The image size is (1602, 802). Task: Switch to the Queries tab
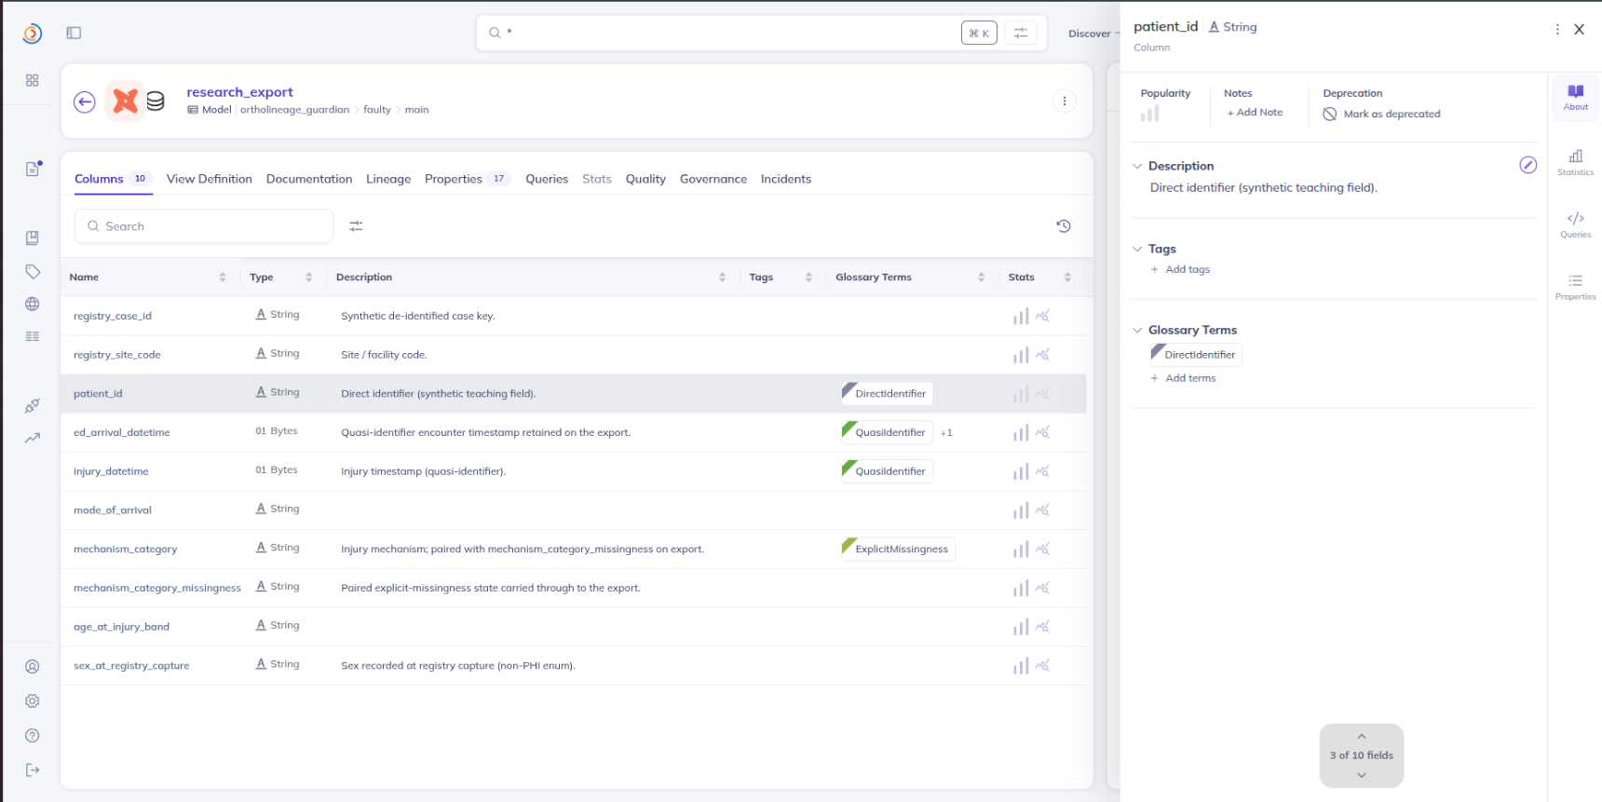click(x=547, y=179)
